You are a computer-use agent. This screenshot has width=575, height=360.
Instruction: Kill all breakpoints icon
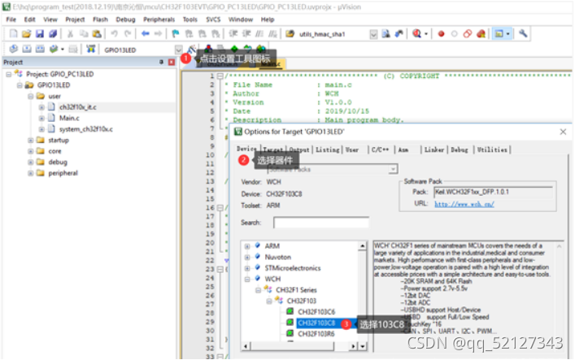(481, 34)
